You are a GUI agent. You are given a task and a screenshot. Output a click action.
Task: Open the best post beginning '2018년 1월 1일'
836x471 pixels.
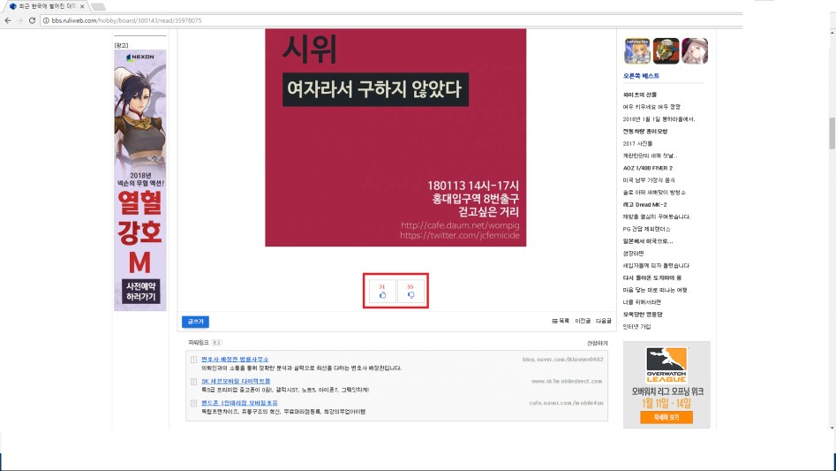point(659,119)
